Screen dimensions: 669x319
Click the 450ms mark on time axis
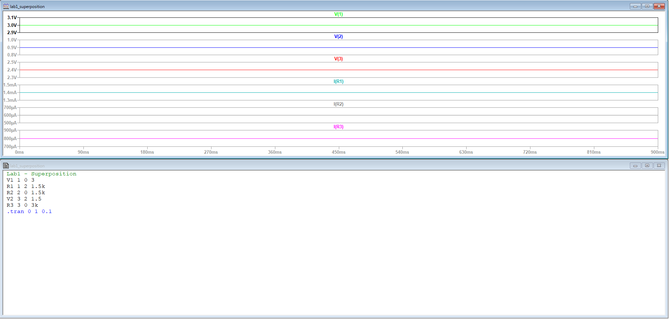click(339, 152)
